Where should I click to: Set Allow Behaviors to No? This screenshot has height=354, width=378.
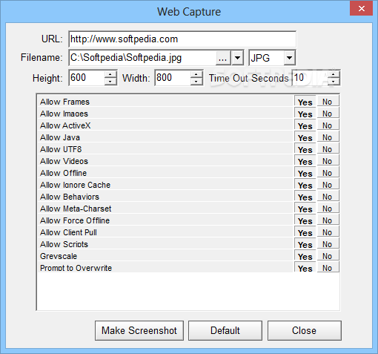coord(328,197)
